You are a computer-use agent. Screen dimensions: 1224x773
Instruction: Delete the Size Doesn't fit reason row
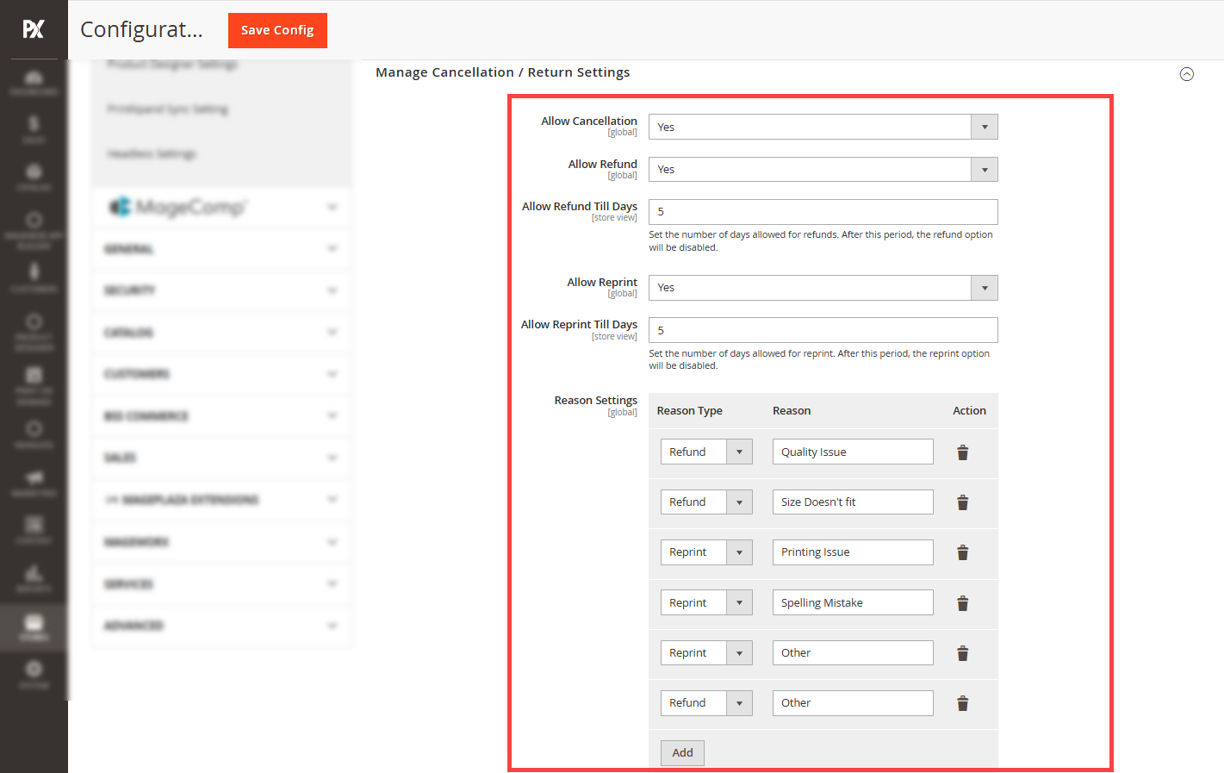962,502
